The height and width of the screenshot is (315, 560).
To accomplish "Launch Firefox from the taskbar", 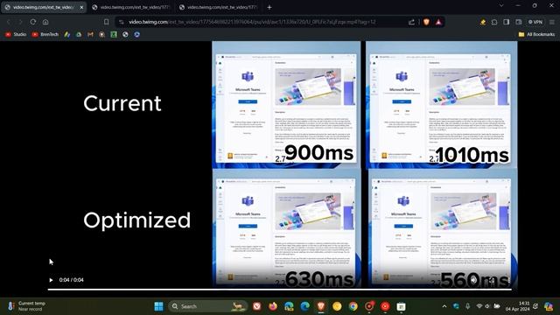I will 273,306.
